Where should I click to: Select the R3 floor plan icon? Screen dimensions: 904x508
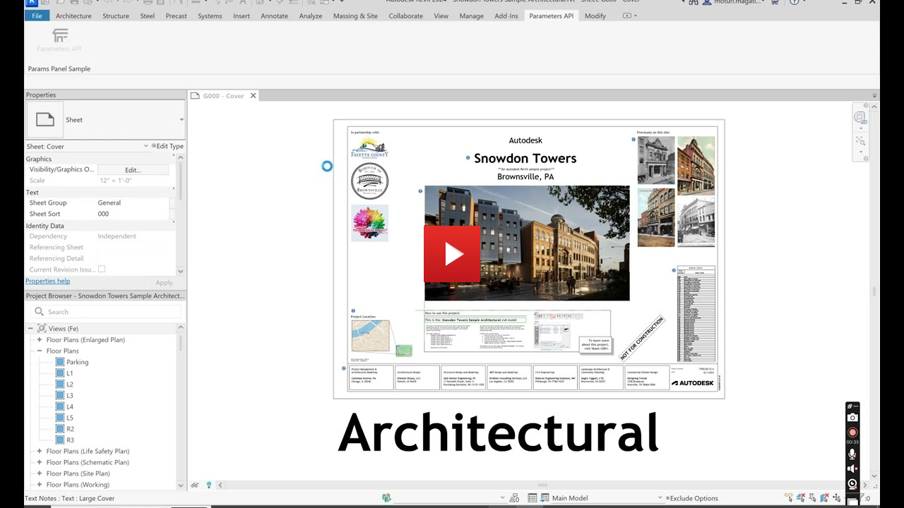tap(60, 440)
